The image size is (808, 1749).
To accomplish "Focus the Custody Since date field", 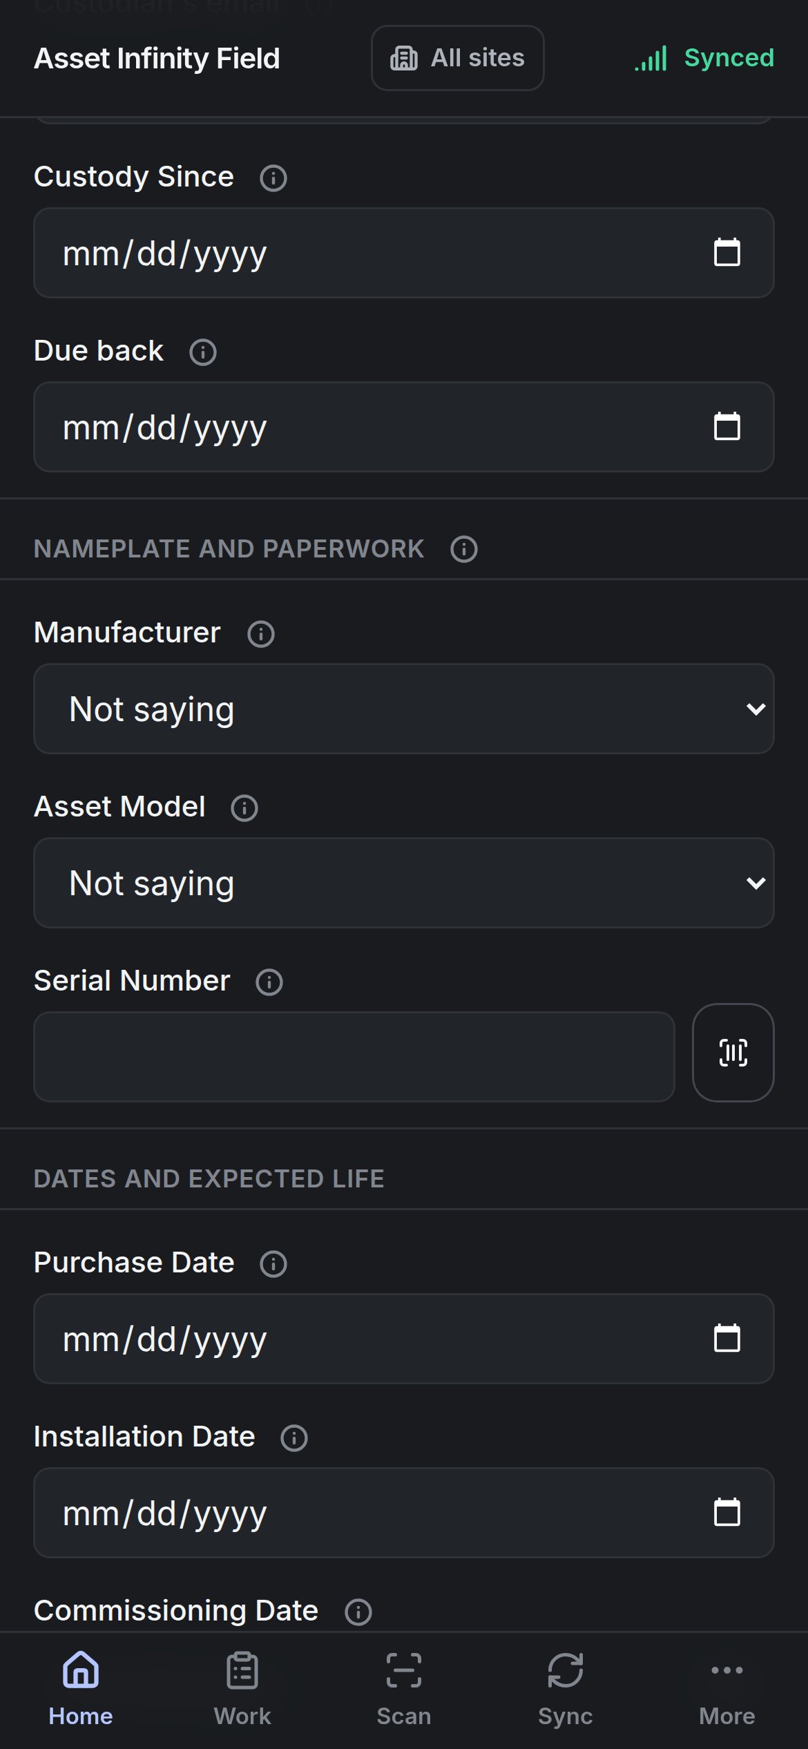I will coord(404,253).
